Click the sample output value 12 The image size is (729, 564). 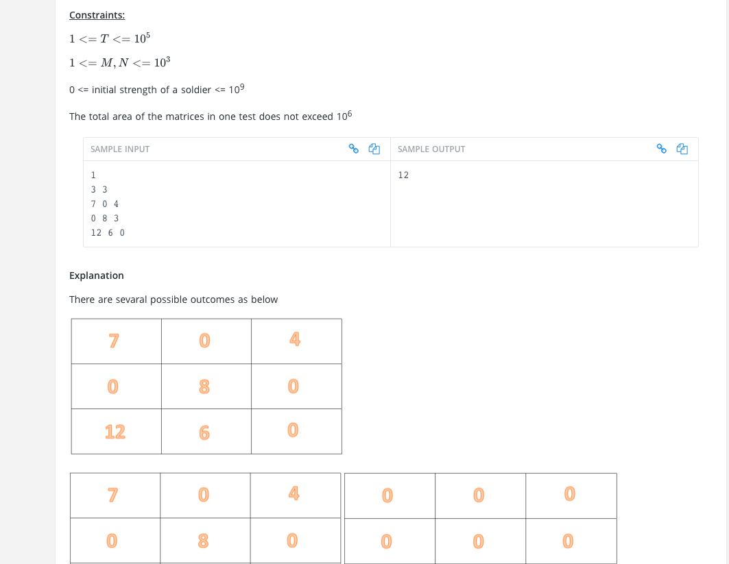click(x=403, y=175)
